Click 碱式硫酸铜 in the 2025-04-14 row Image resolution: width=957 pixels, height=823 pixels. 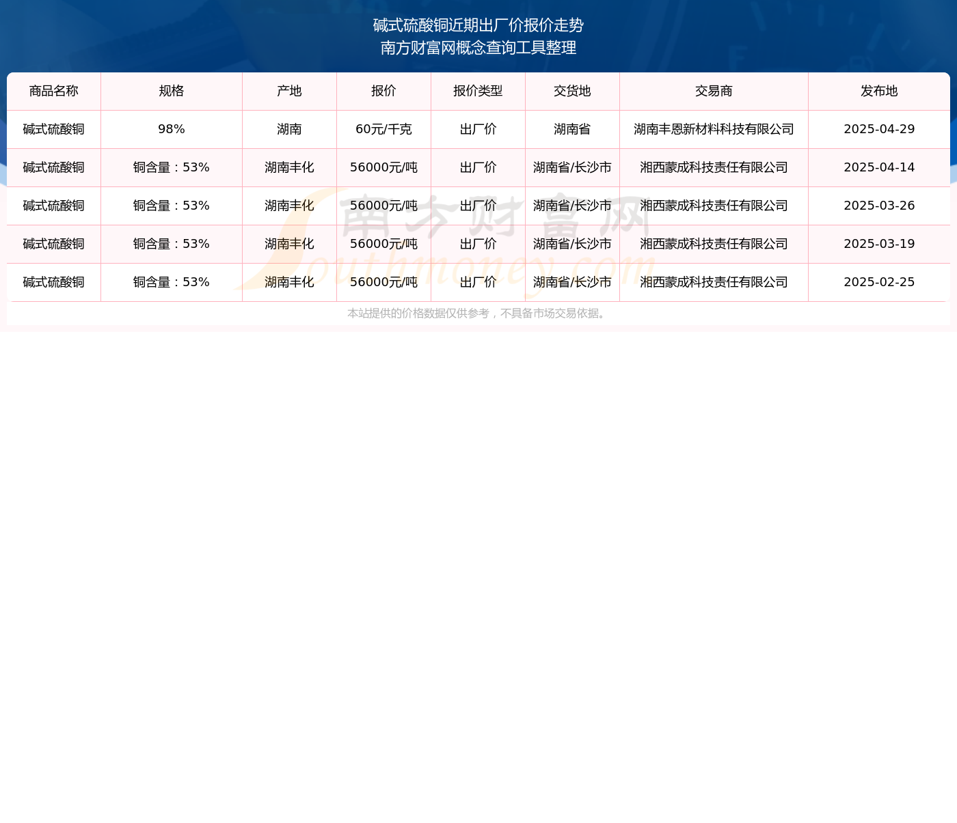click(x=54, y=167)
